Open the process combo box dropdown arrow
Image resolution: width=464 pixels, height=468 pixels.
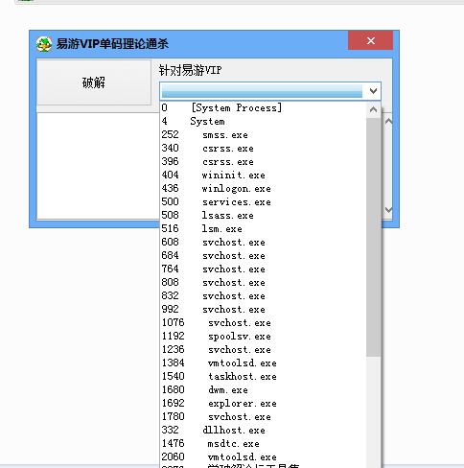(373, 91)
